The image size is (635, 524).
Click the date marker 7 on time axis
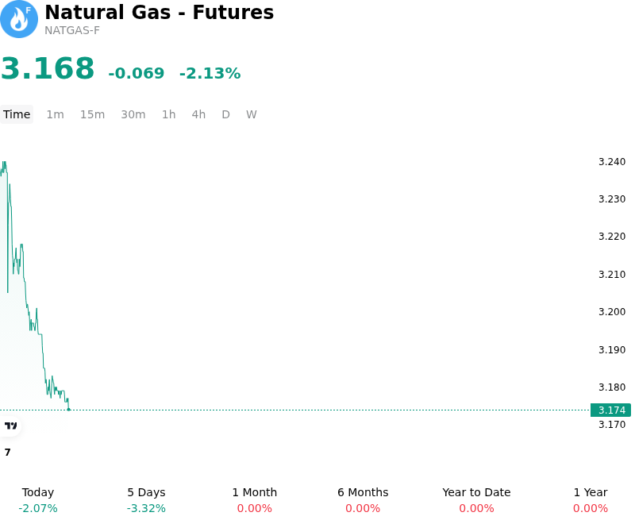pyautogui.click(x=7, y=453)
